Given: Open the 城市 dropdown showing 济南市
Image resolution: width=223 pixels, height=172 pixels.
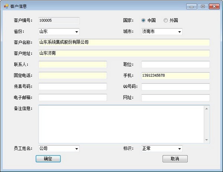Looking at the screenshot, I should pyautogui.click(x=162, y=32).
